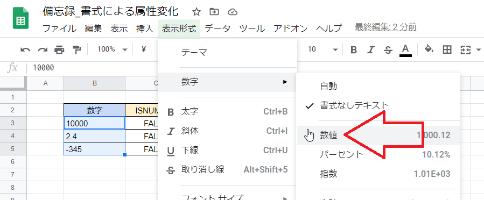484x200 pixels.
Task: Open the merge cells dropdown arrow
Action: click(x=479, y=49)
